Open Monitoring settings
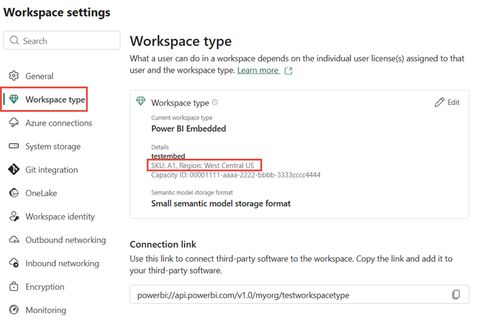 (46, 310)
